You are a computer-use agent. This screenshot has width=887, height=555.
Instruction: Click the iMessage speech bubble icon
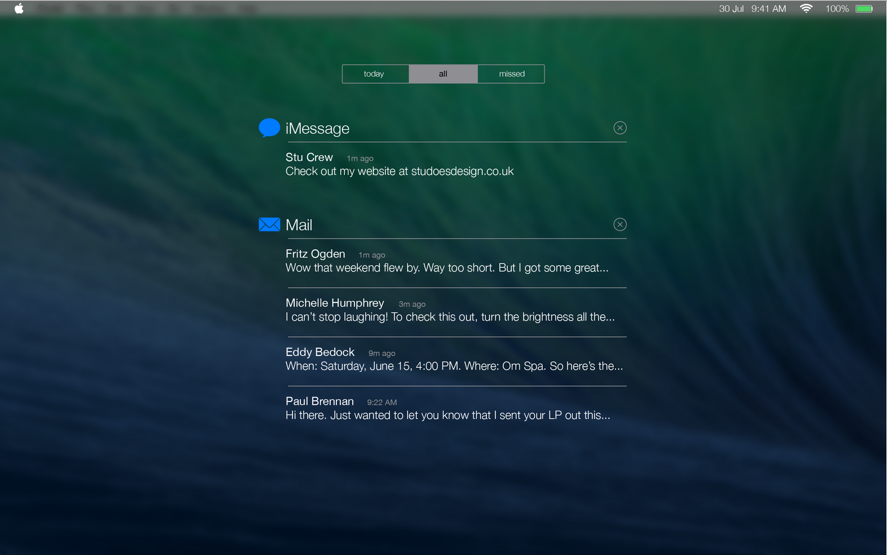click(x=269, y=128)
